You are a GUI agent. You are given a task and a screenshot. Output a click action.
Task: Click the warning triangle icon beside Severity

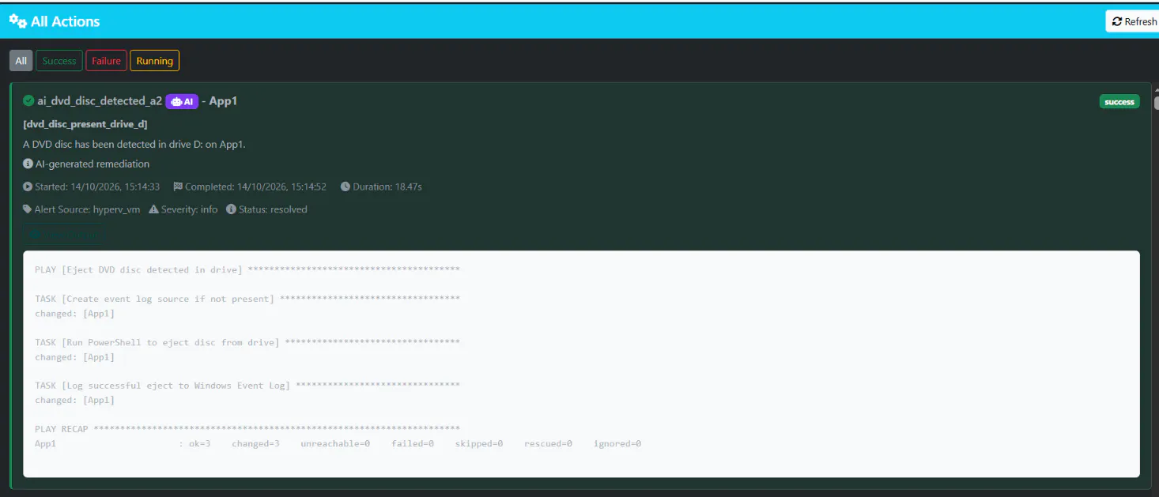153,209
